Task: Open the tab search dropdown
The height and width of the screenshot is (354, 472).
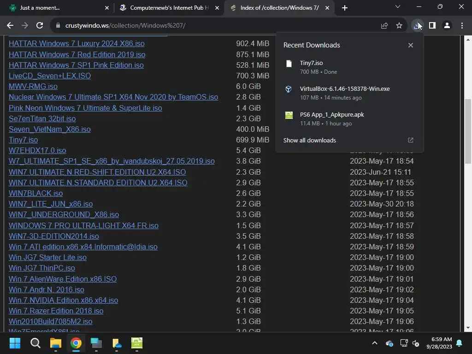Action: coord(398,6)
